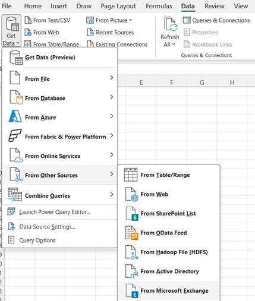The height and width of the screenshot is (301, 255).
Task: Select column H header
Action: 232,83
